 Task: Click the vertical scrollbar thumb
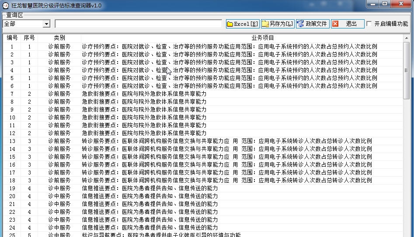pyautogui.click(x=406, y=70)
